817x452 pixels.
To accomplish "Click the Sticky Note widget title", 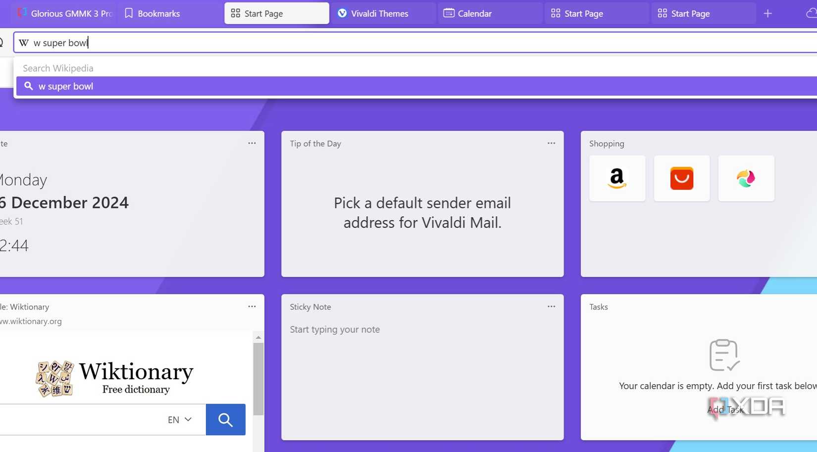I will [x=310, y=307].
